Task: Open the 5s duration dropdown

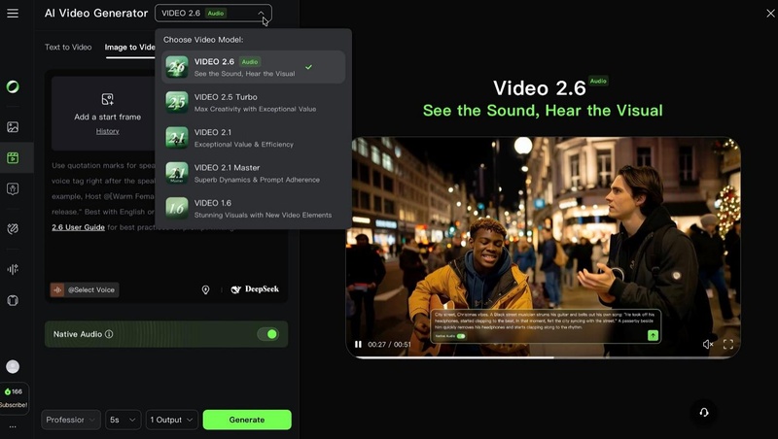Action: 124,420
